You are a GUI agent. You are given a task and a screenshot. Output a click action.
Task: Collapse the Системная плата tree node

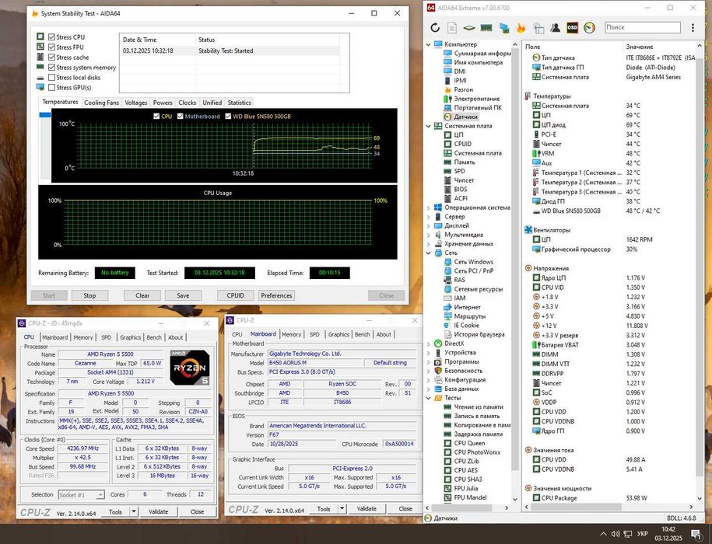click(428, 126)
